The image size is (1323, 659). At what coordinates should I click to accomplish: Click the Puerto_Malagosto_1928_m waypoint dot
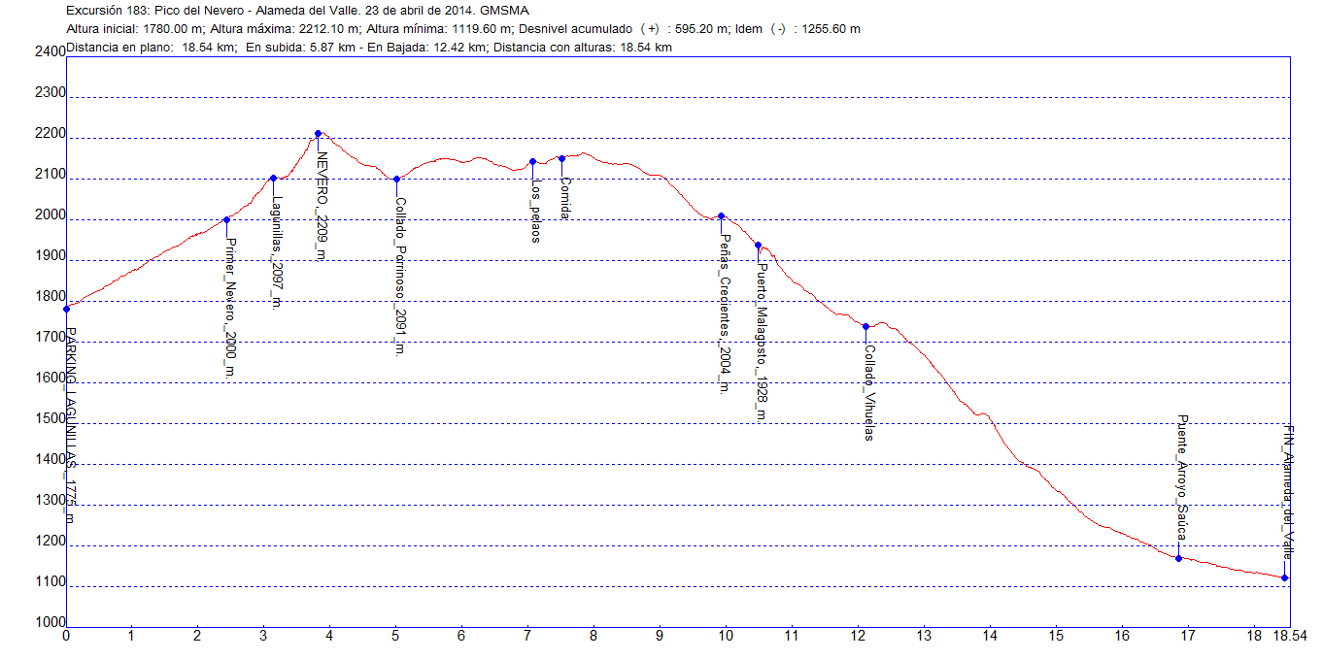(758, 245)
